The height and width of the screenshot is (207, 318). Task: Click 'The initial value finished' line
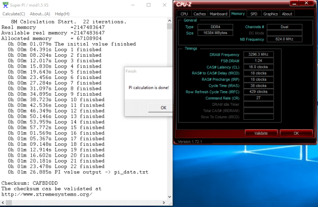coord(72,44)
